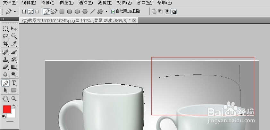
Task: Choose Rounded Rectangle in options bar
Action: [x=70, y=11]
